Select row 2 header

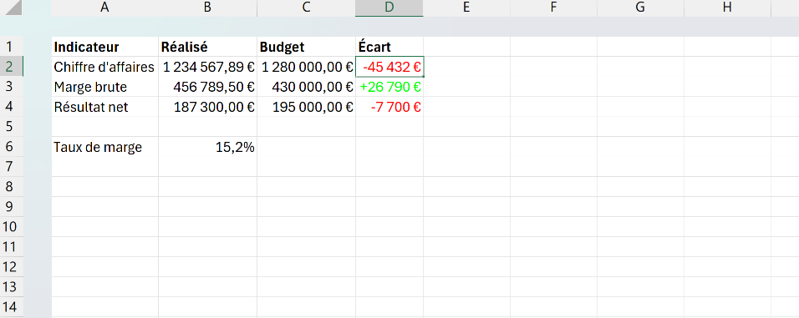[x=11, y=67]
